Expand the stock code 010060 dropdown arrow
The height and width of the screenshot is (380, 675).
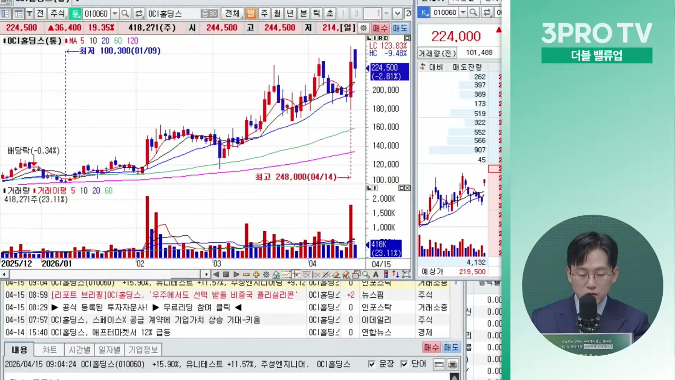click(x=115, y=14)
